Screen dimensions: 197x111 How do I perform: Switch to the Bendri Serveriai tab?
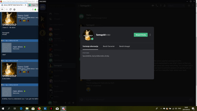click(x=109, y=46)
